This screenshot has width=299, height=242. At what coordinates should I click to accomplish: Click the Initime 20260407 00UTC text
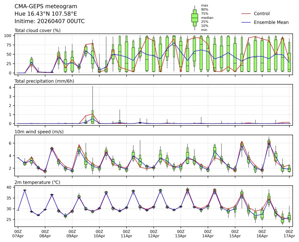[49, 21]
